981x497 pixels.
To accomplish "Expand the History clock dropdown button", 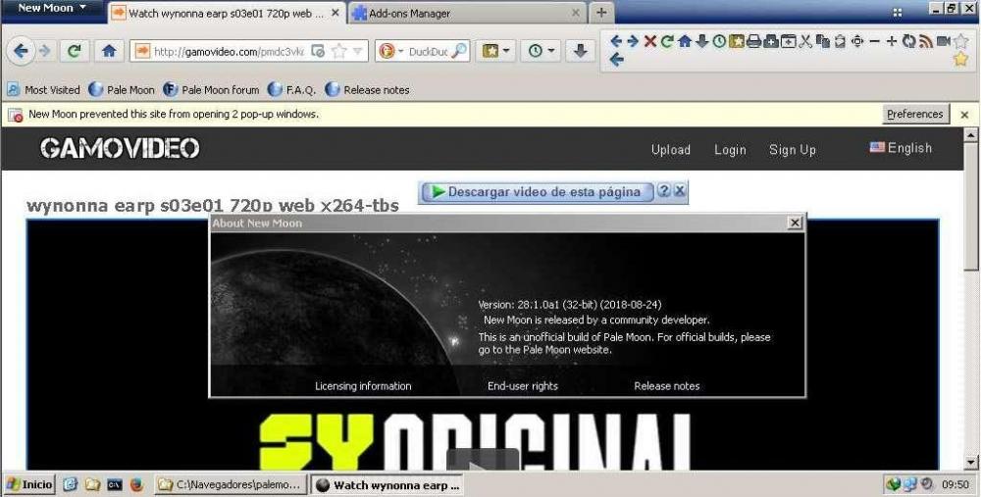I will point(541,51).
